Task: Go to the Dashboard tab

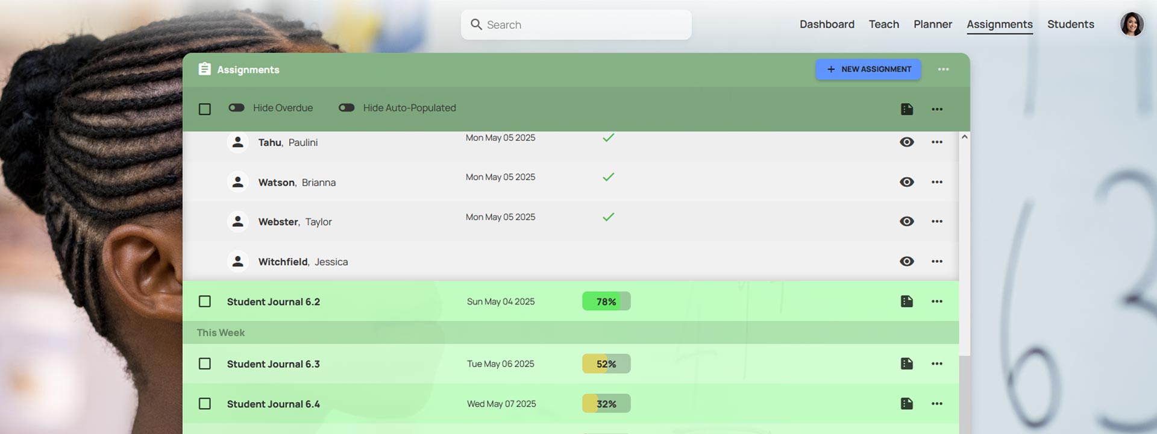Action: coord(827,24)
